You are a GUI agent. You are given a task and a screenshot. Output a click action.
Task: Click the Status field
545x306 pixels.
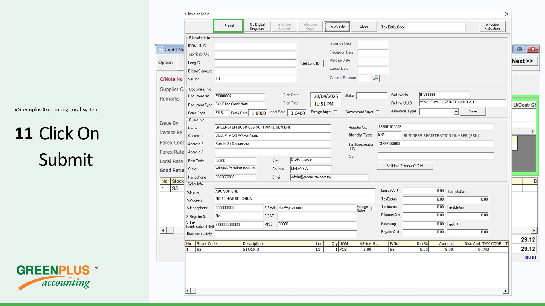(372, 96)
